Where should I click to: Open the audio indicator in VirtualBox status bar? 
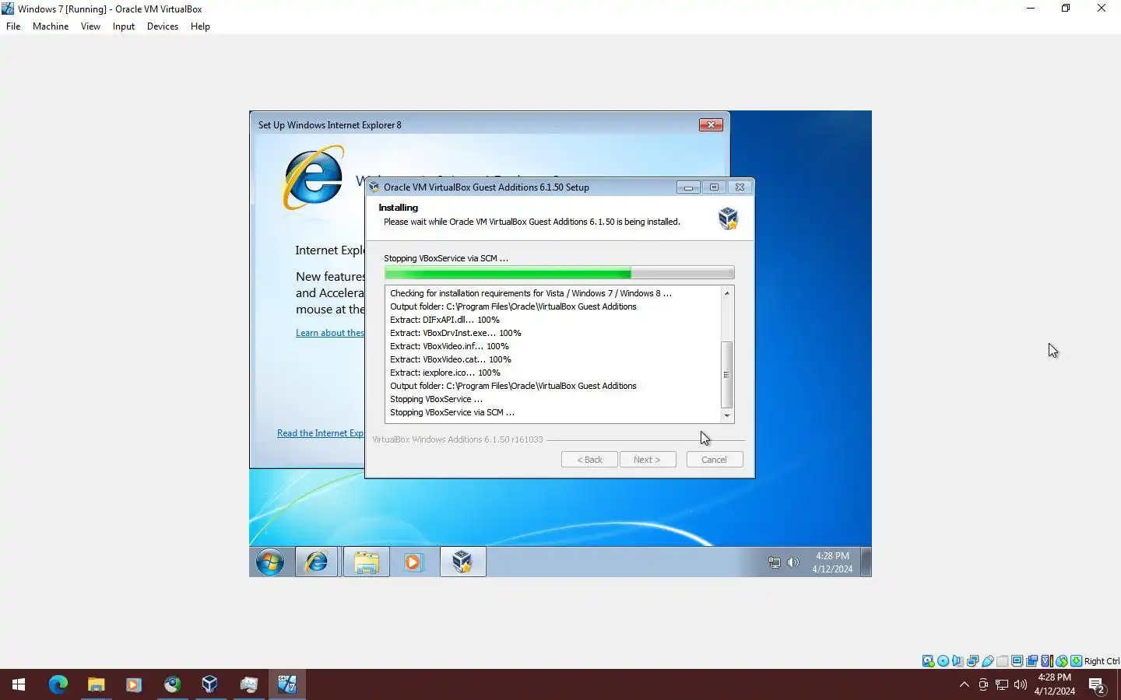click(x=958, y=661)
